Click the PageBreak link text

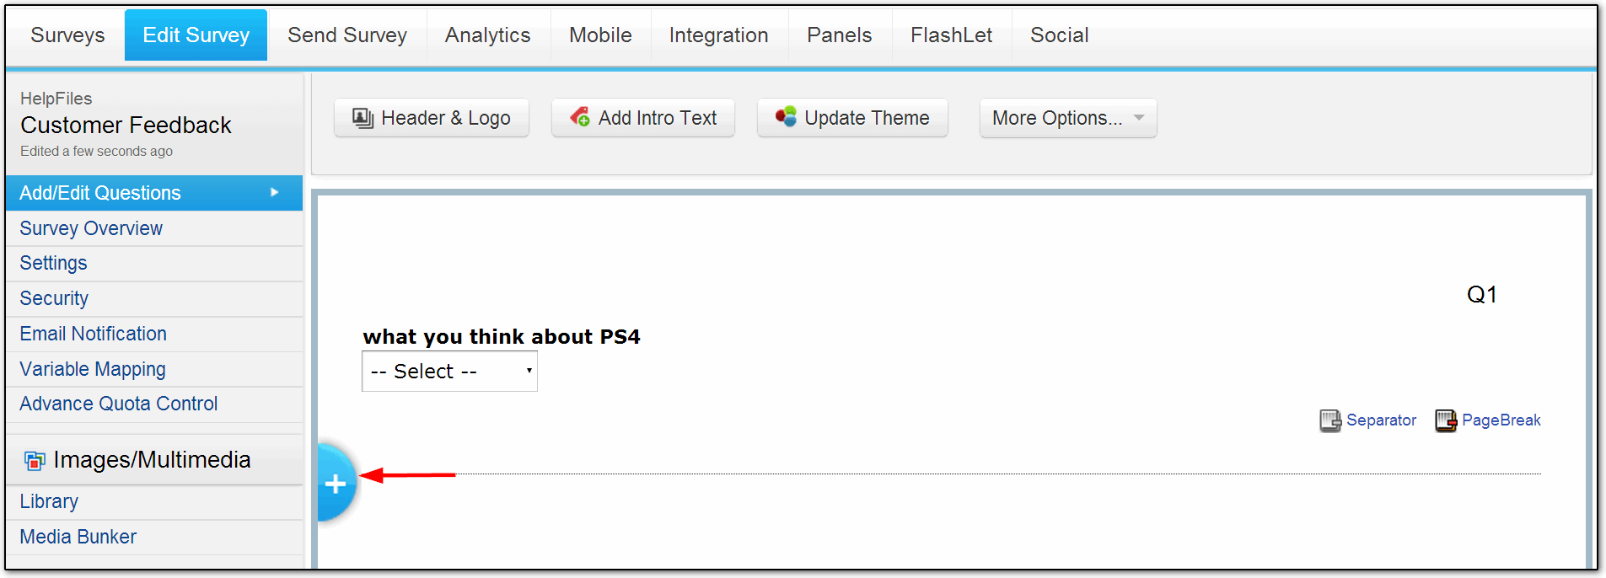point(1501,420)
